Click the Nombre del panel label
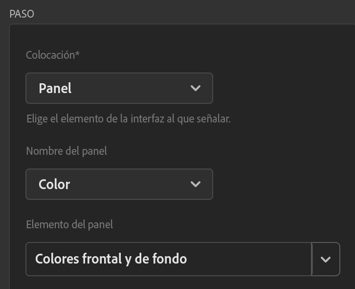The height and width of the screenshot is (289, 355). (67, 151)
